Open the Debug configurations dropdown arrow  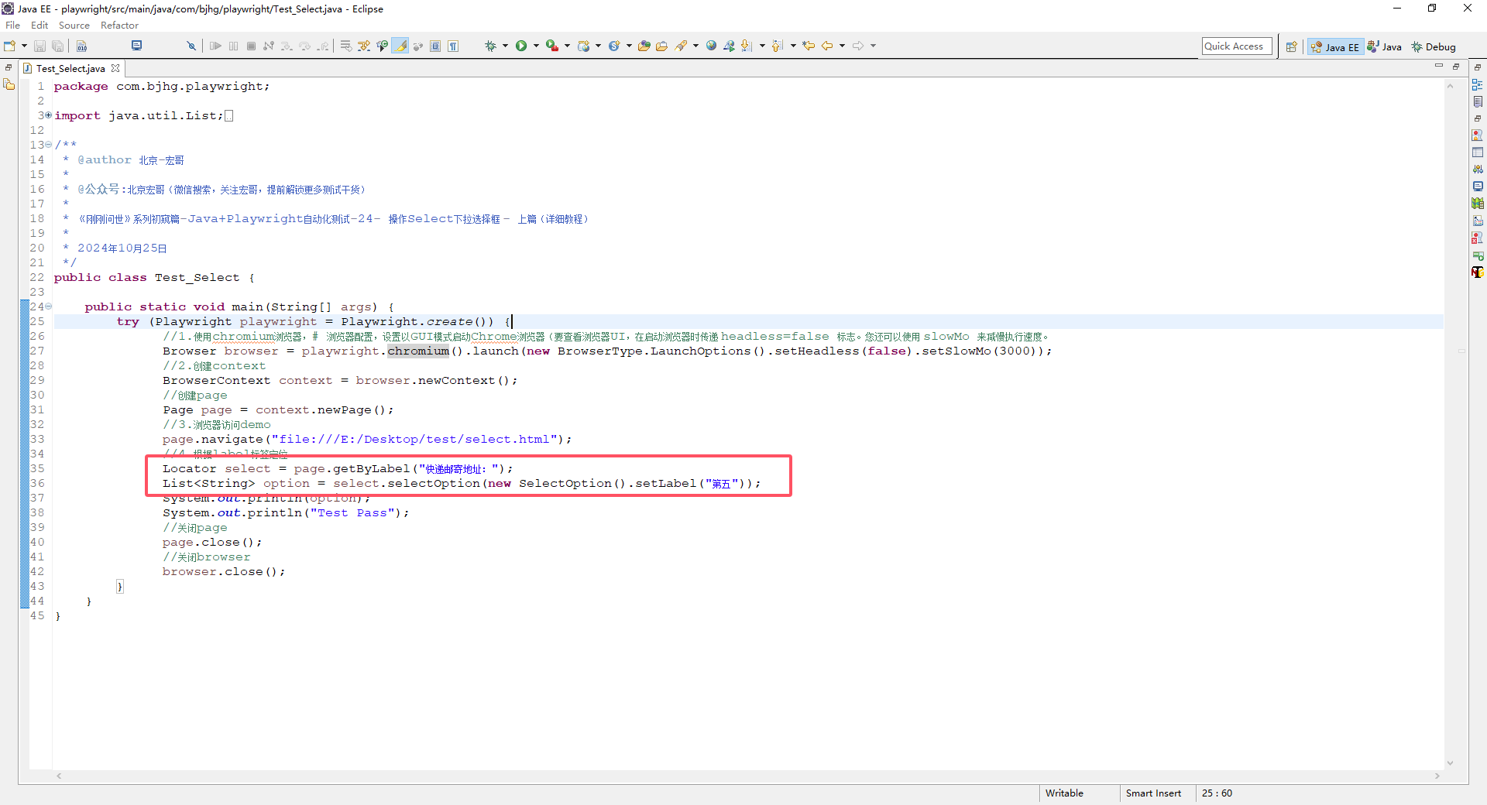505,46
